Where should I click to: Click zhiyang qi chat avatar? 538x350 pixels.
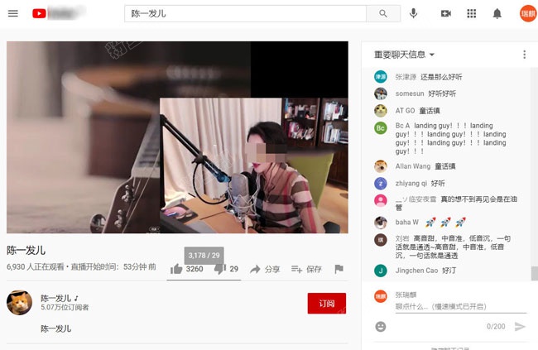(380, 184)
